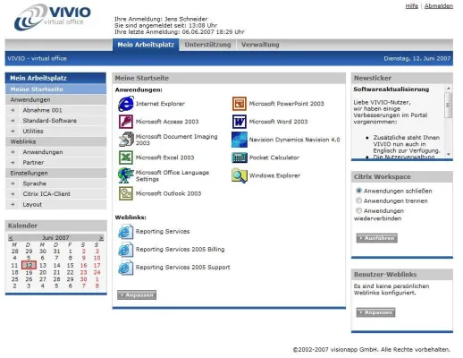The height and width of the screenshot is (358, 463).
Task: Open Microsoft Office Language Settings icon
Action: click(x=126, y=175)
